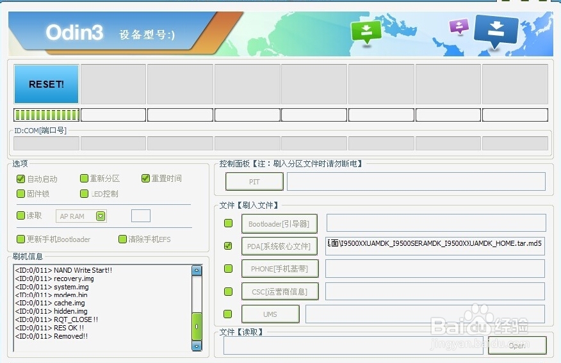
Task: Check the CSC file checkbox
Action: [x=228, y=291]
